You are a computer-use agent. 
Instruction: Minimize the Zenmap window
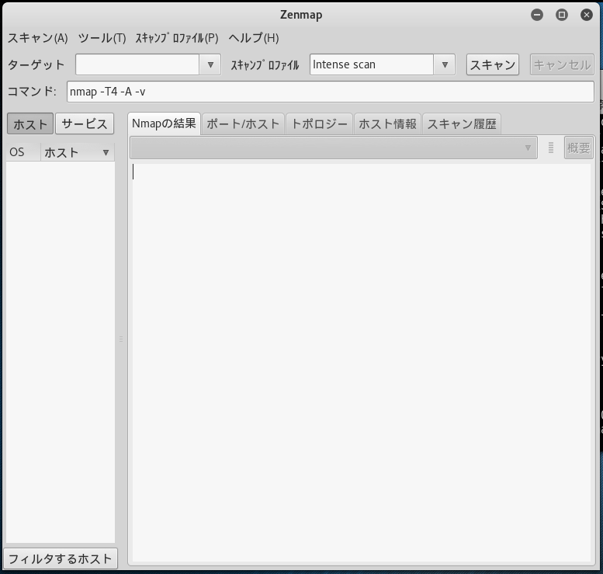(x=537, y=15)
